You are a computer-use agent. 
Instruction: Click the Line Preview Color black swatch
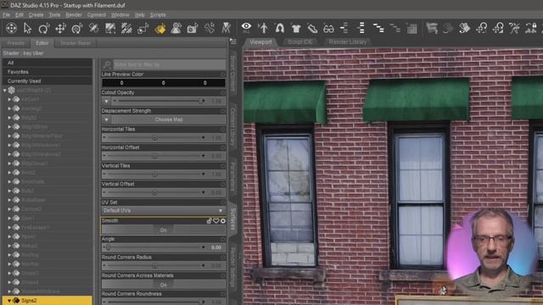163,83
